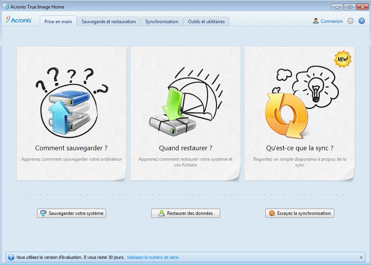The width and height of the screenshot is (371, 265).
Task: Click text 'Apprenez comment sauvegarder votre ordinateur'
Action: pos(72,159)
